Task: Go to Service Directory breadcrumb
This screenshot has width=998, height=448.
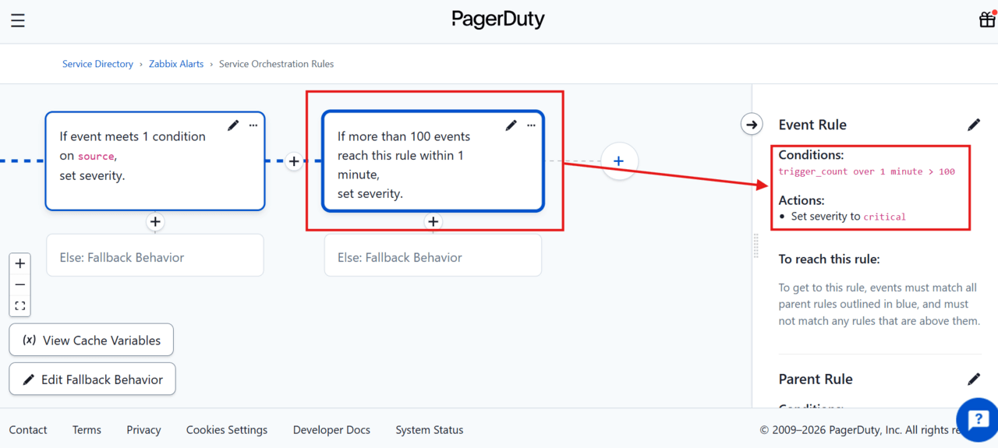Action: 97,64
